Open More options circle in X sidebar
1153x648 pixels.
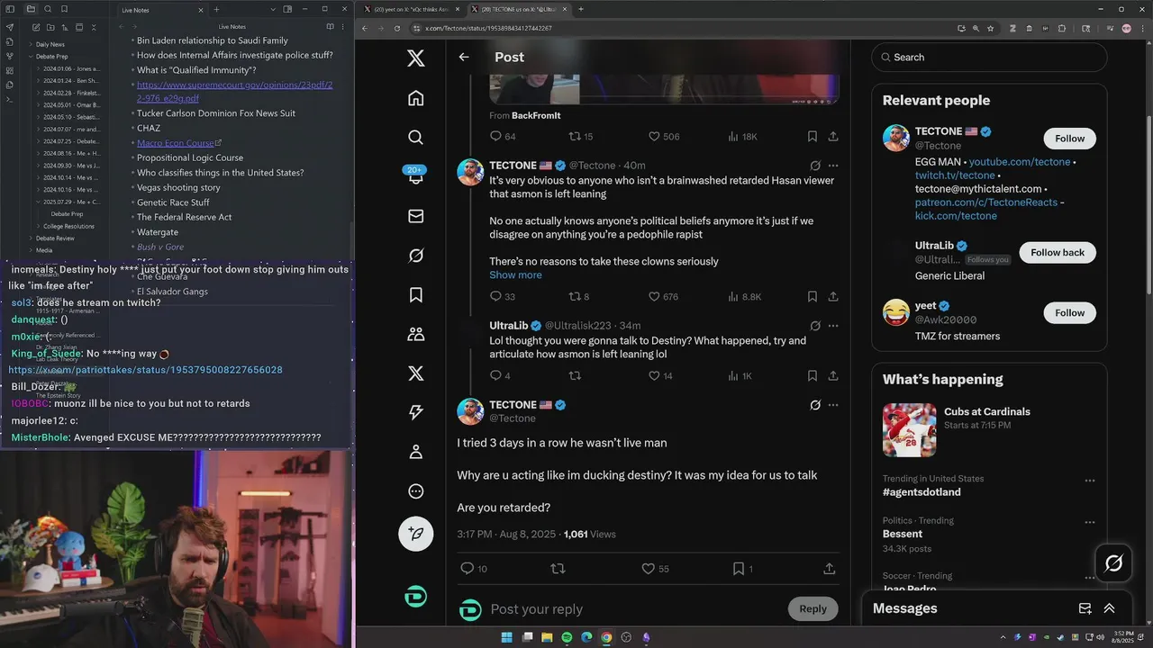pyautogui.click(x=415, y=491)
